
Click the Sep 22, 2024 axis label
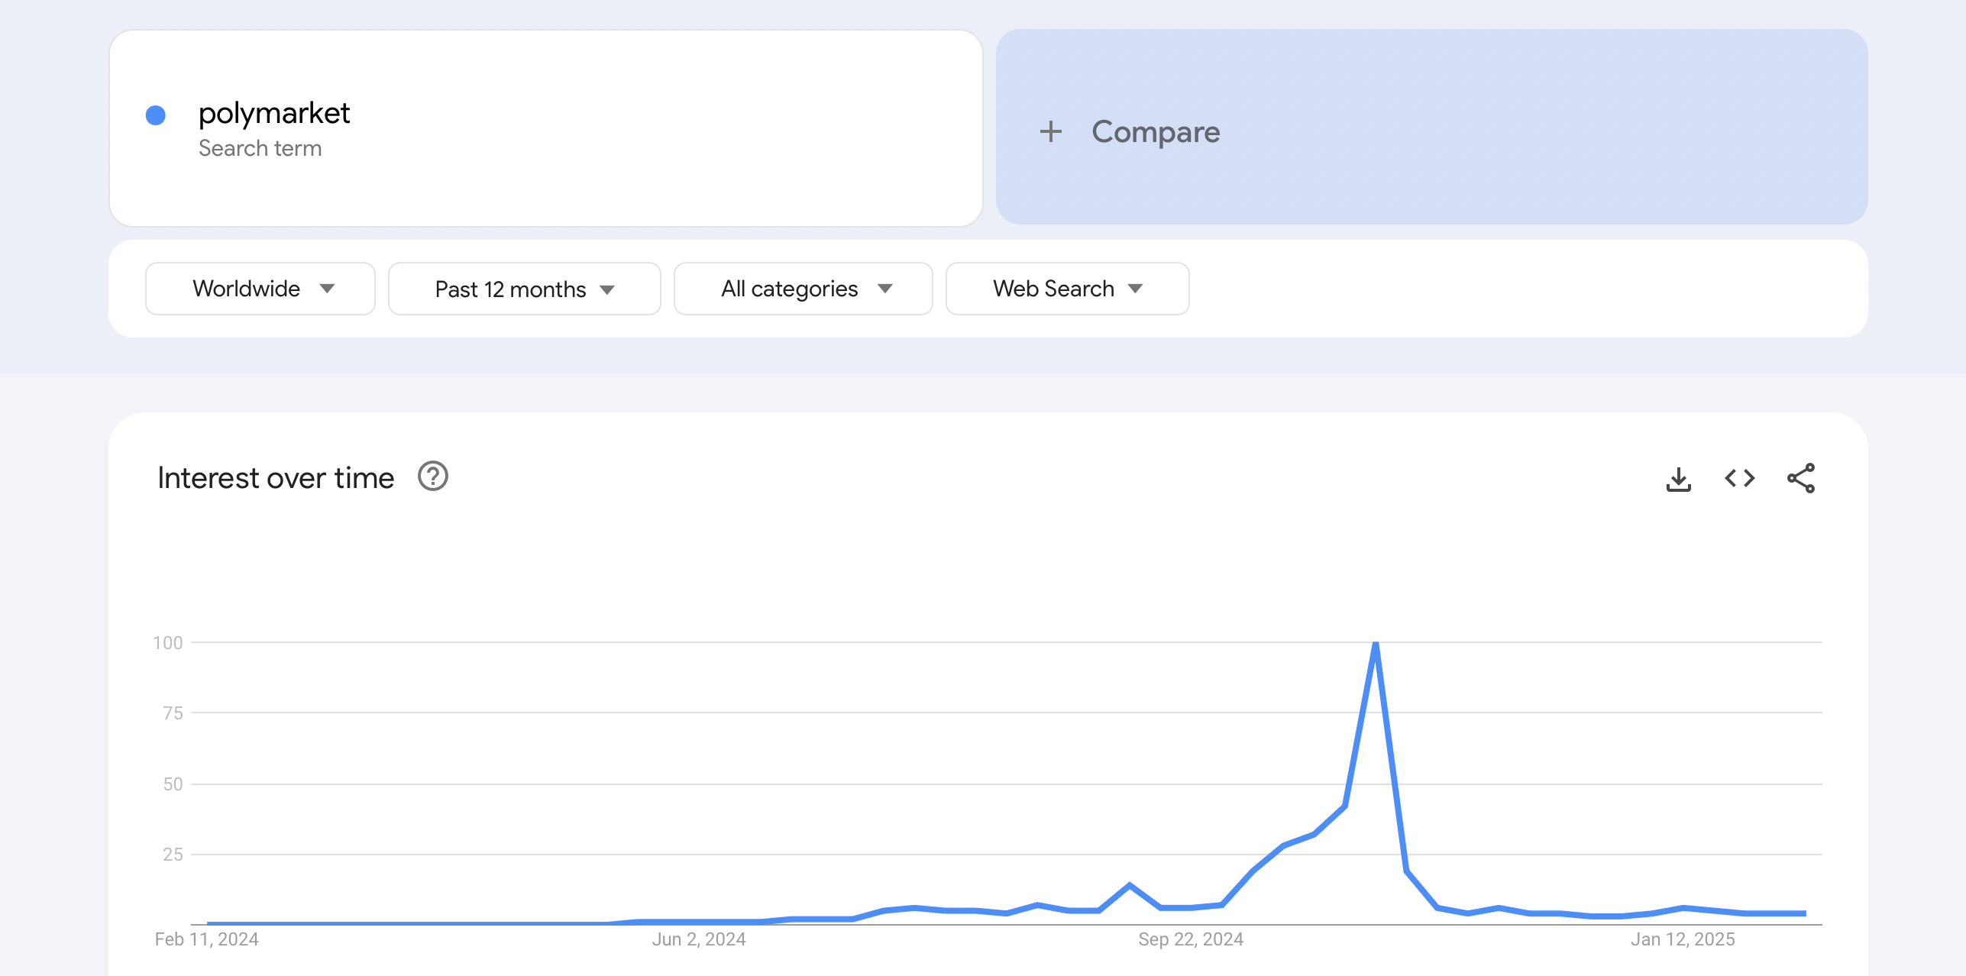(1191, 939)
